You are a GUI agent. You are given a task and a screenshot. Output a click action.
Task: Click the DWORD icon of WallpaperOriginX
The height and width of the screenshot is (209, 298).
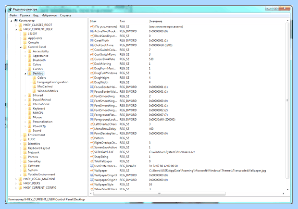[92, 175]
